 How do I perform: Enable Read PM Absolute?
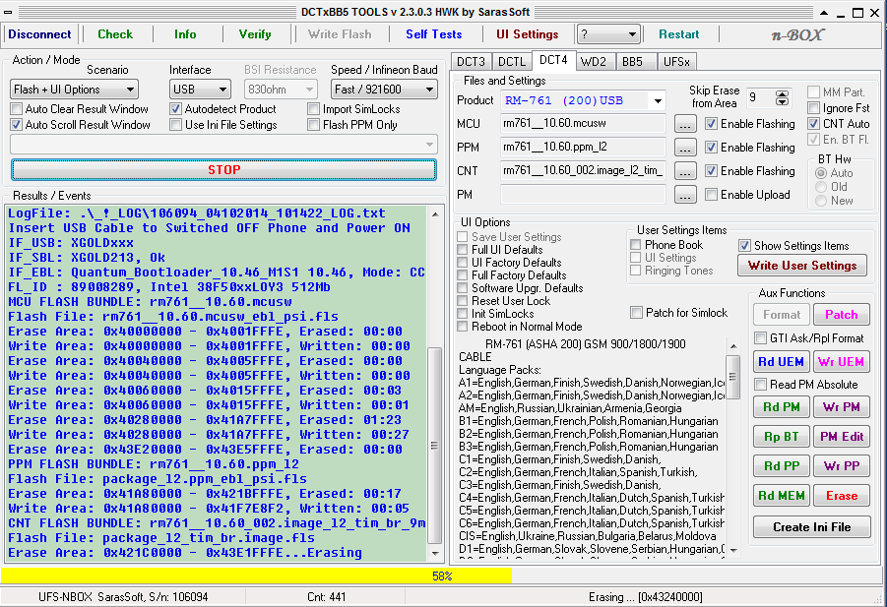point(761,385)
